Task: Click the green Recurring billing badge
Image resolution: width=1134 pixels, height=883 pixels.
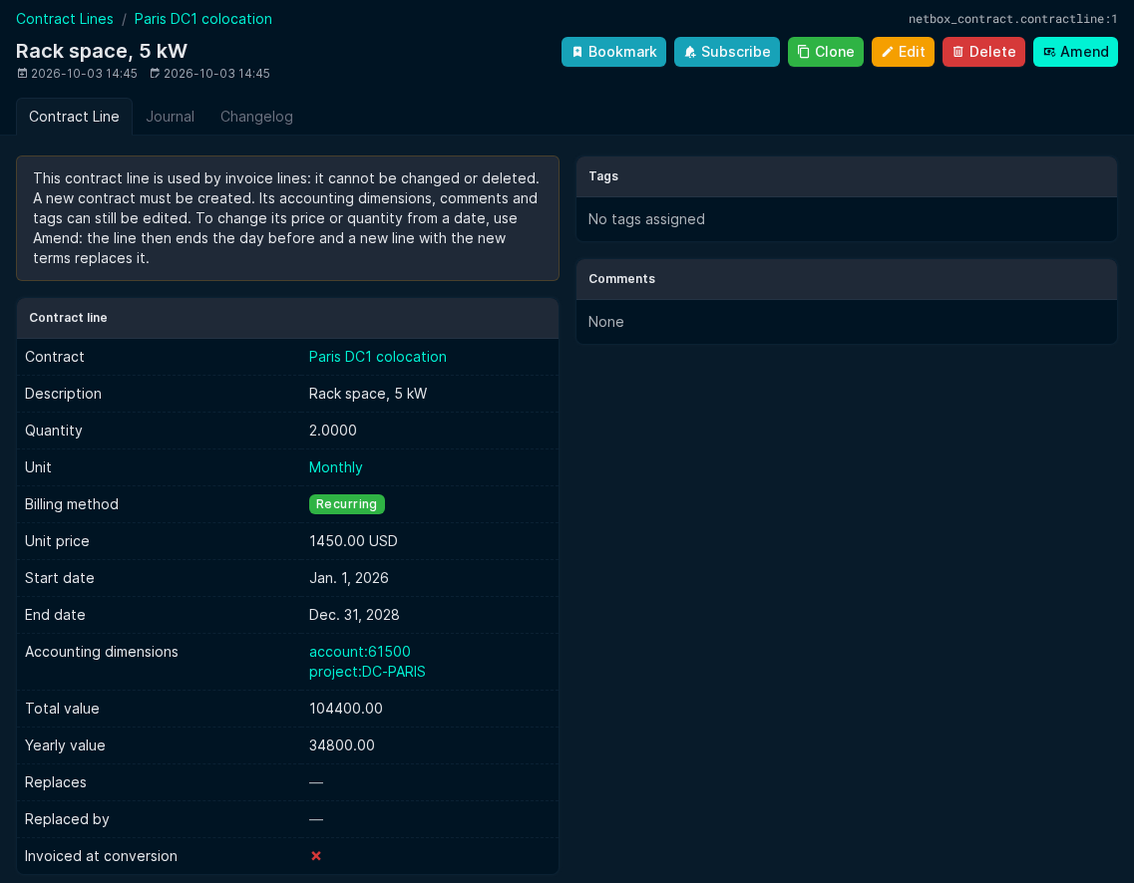Action: pyautogui.click(x=346, y=504)
